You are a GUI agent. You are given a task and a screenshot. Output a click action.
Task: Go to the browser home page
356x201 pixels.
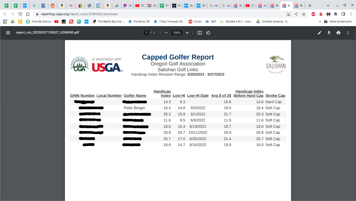[x=28, y=14]
